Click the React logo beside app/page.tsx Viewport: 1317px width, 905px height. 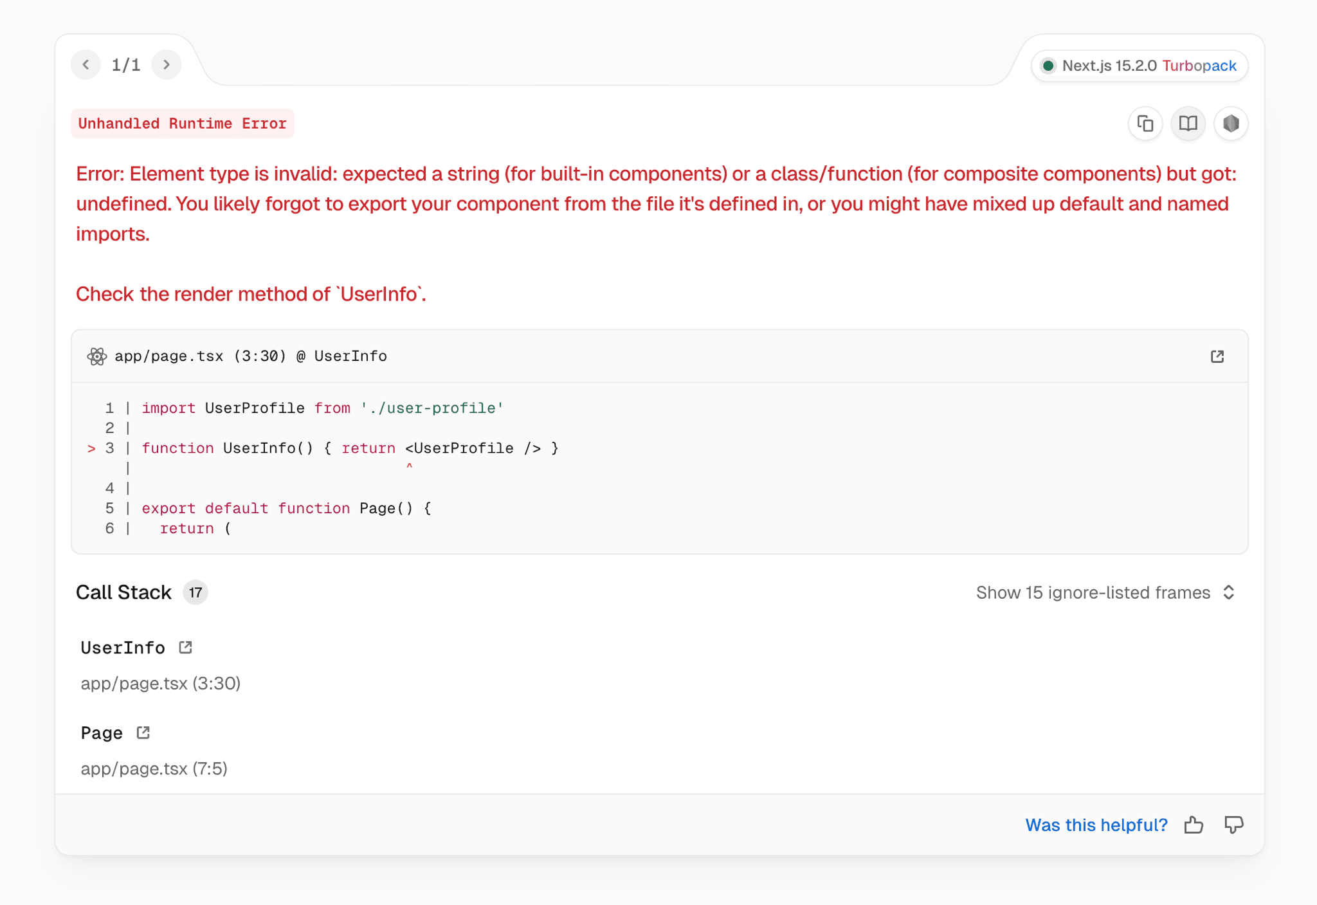96,356
